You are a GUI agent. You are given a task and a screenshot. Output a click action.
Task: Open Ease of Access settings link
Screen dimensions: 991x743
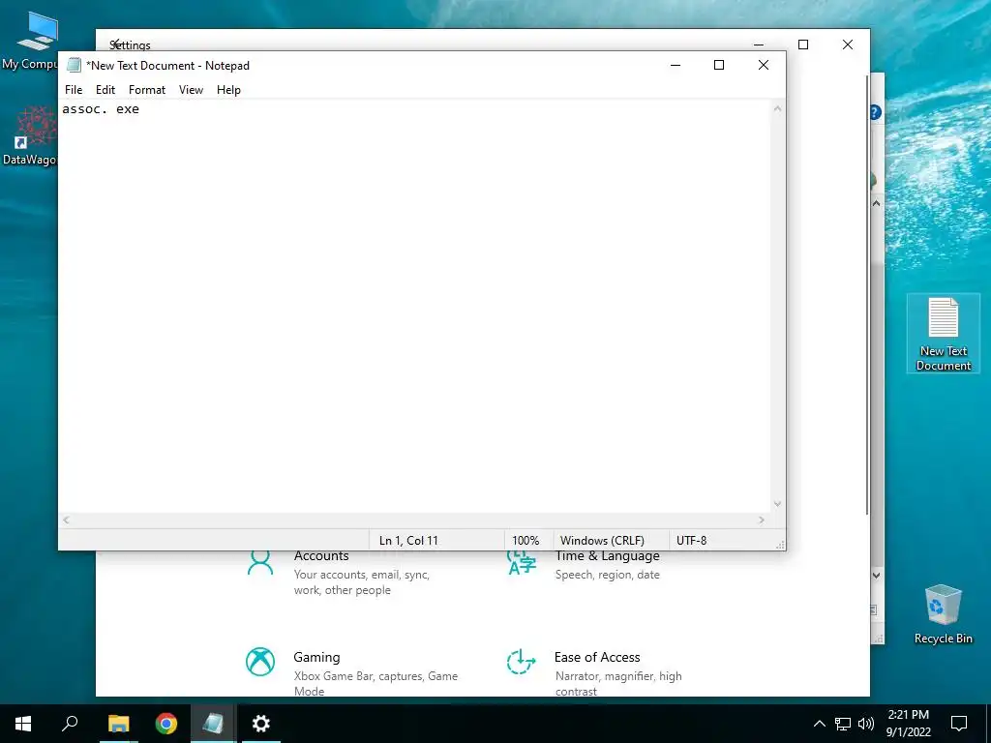(x=597, y=657)
